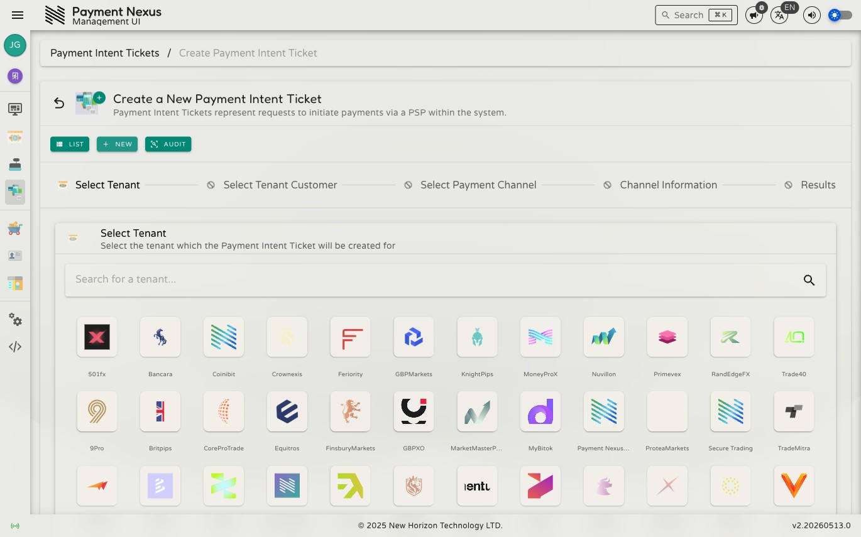861x537 pixels.
Task: Click the magnifier icon in tenant search
Action: tap(809, 280)
